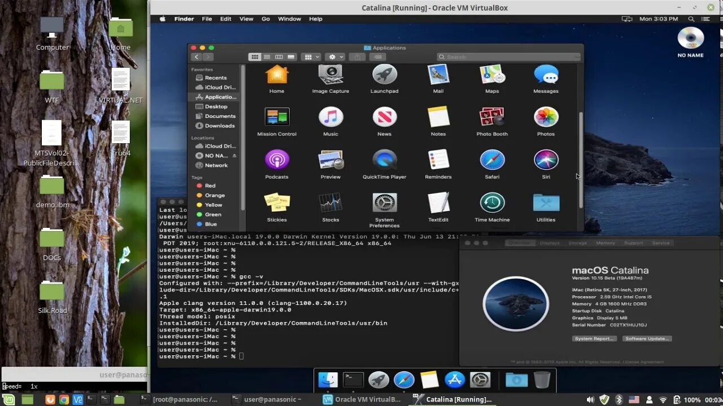Open Trash in the macOS dock

(542, 380)
